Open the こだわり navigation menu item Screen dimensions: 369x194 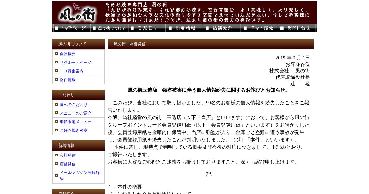pyautogui.click(x=147, y=28)
